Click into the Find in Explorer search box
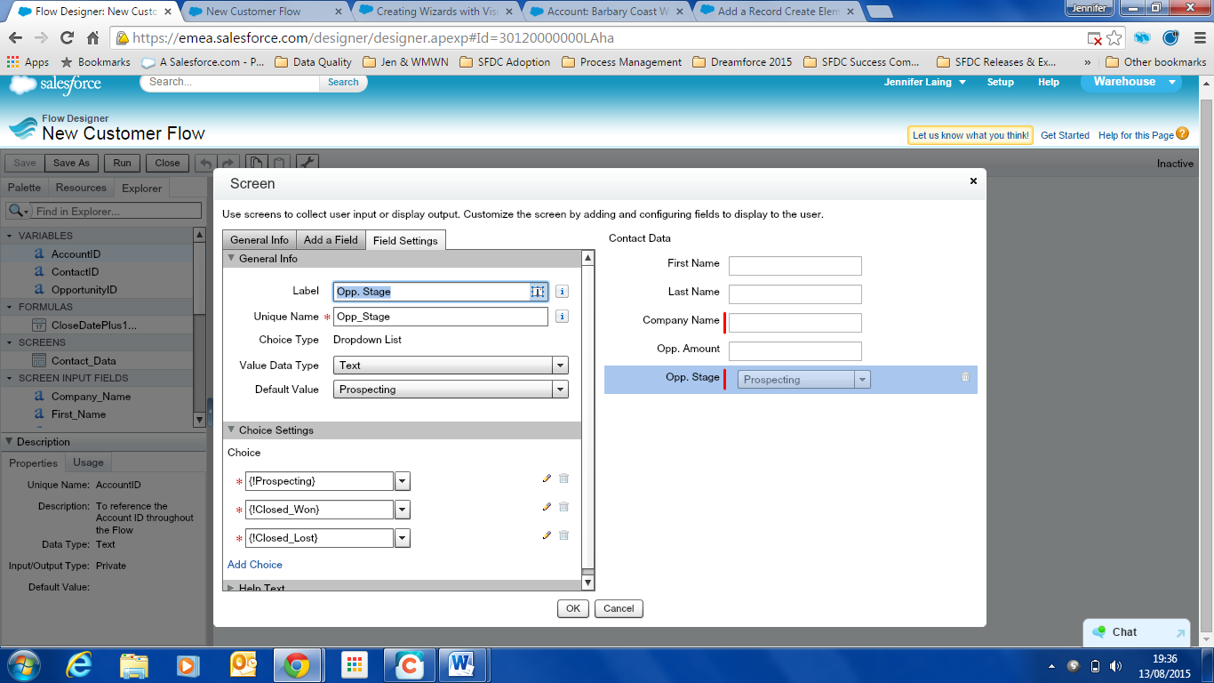Image resolution: width=1214 pixels, height=683 pixels. (x=117, y=211)
